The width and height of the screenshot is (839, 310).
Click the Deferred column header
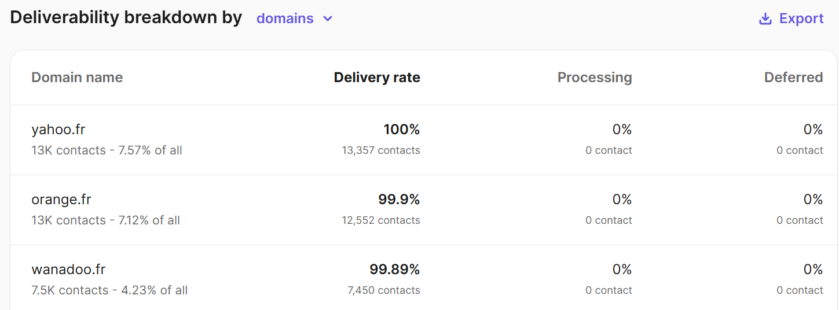(793, 77)
